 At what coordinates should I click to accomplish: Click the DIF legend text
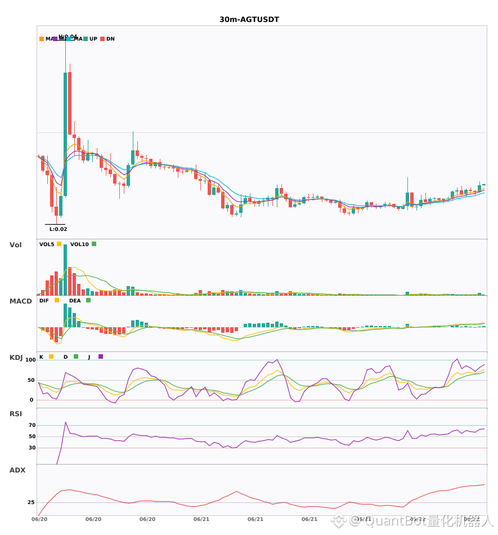44,301
